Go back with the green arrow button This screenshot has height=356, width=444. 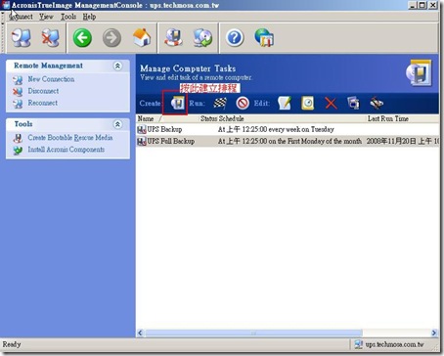pos(82,38)
